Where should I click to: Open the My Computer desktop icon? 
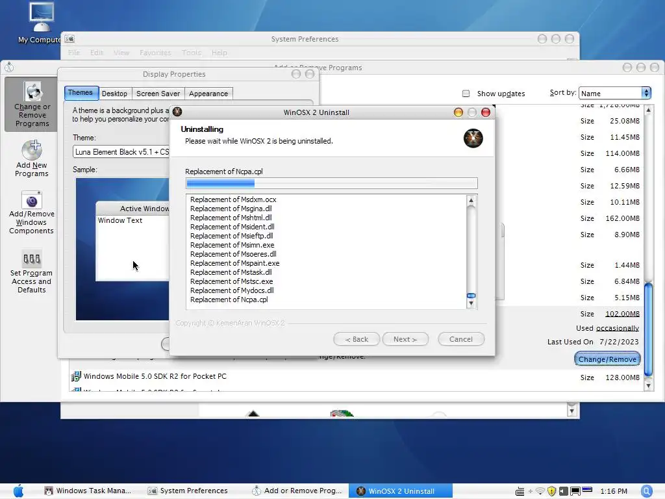click(41, 17)
